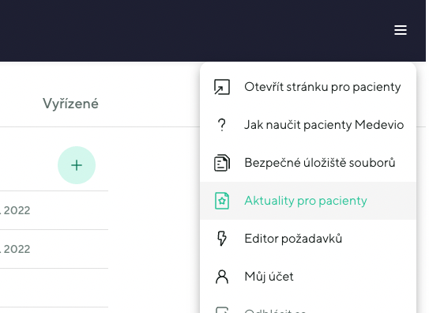Select Otevřít stránku pro pacienty menu item
This screenshot has width=429, height=313.
(308, 87)
